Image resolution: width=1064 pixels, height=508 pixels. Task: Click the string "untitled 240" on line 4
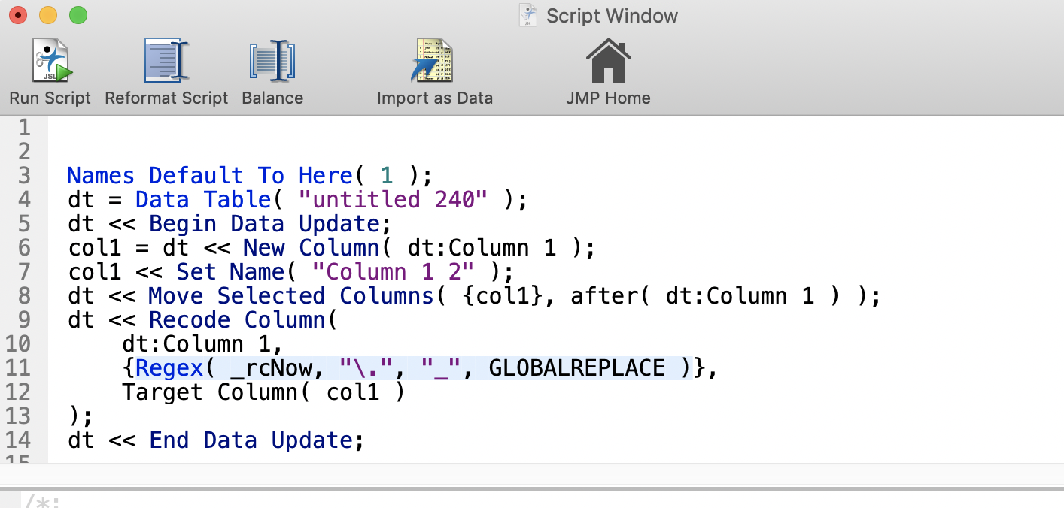[x=395, y=199]
